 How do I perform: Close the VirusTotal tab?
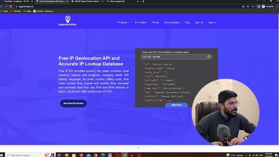point(32,1)
